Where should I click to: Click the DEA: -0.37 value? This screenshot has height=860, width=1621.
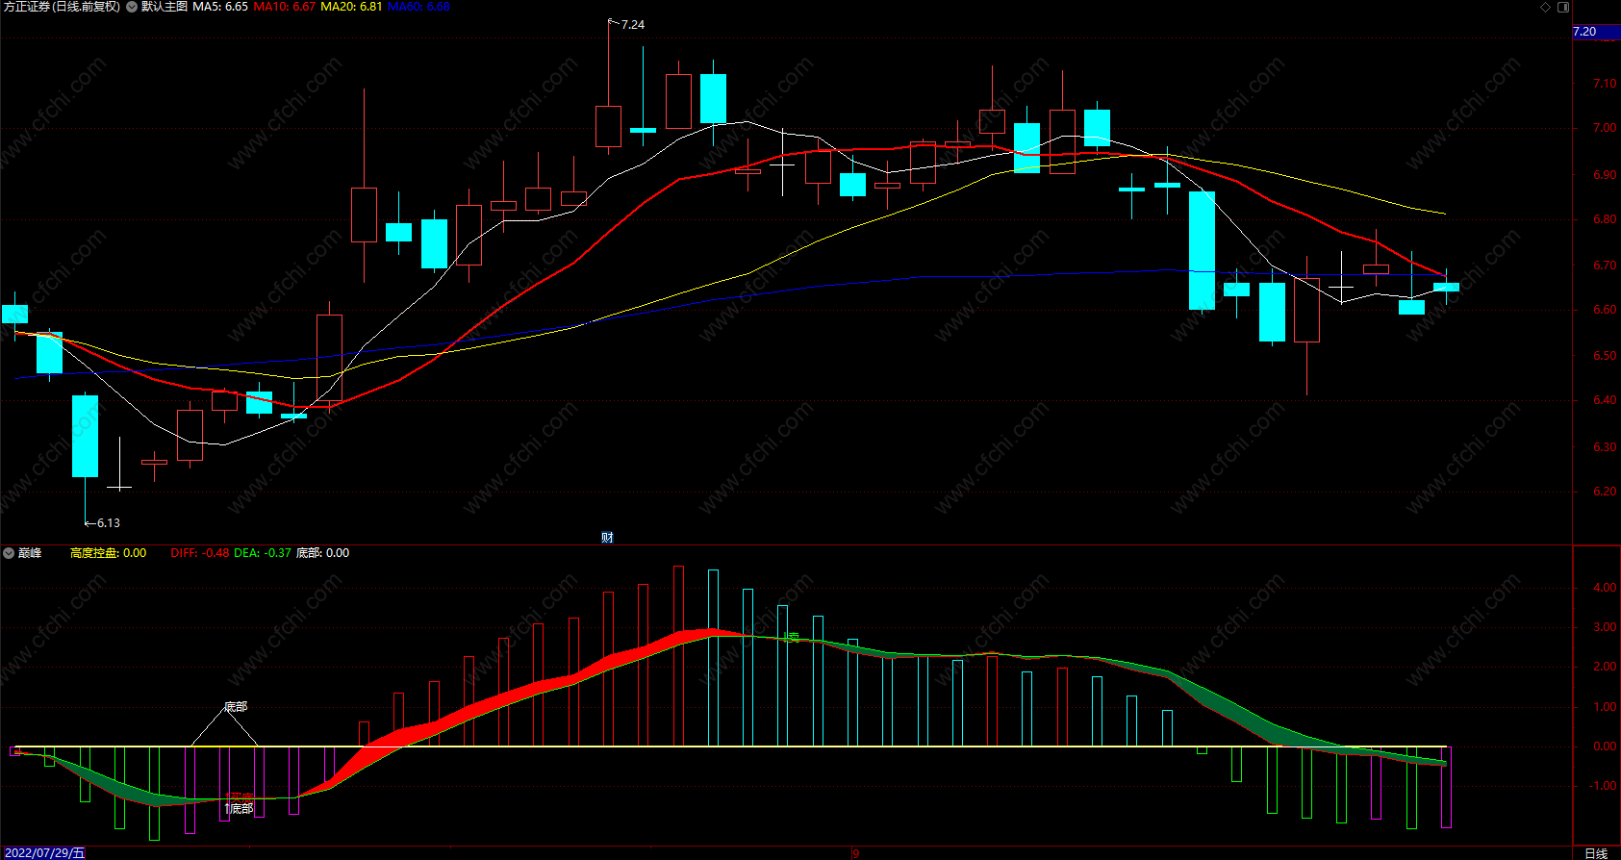pos(263,553)
